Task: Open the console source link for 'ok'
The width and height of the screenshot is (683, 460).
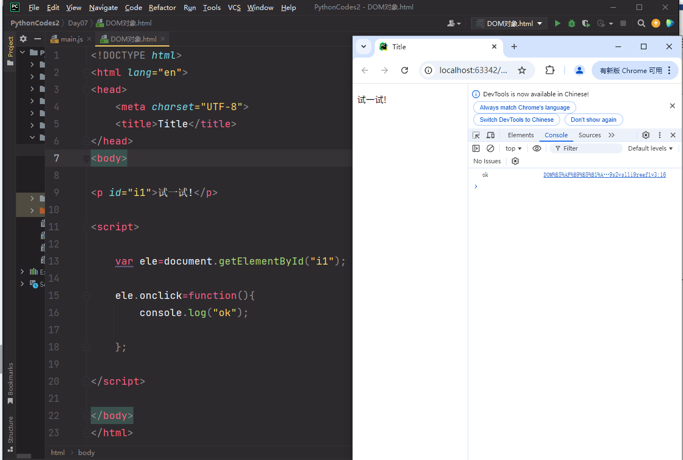Action: point(604,175)
